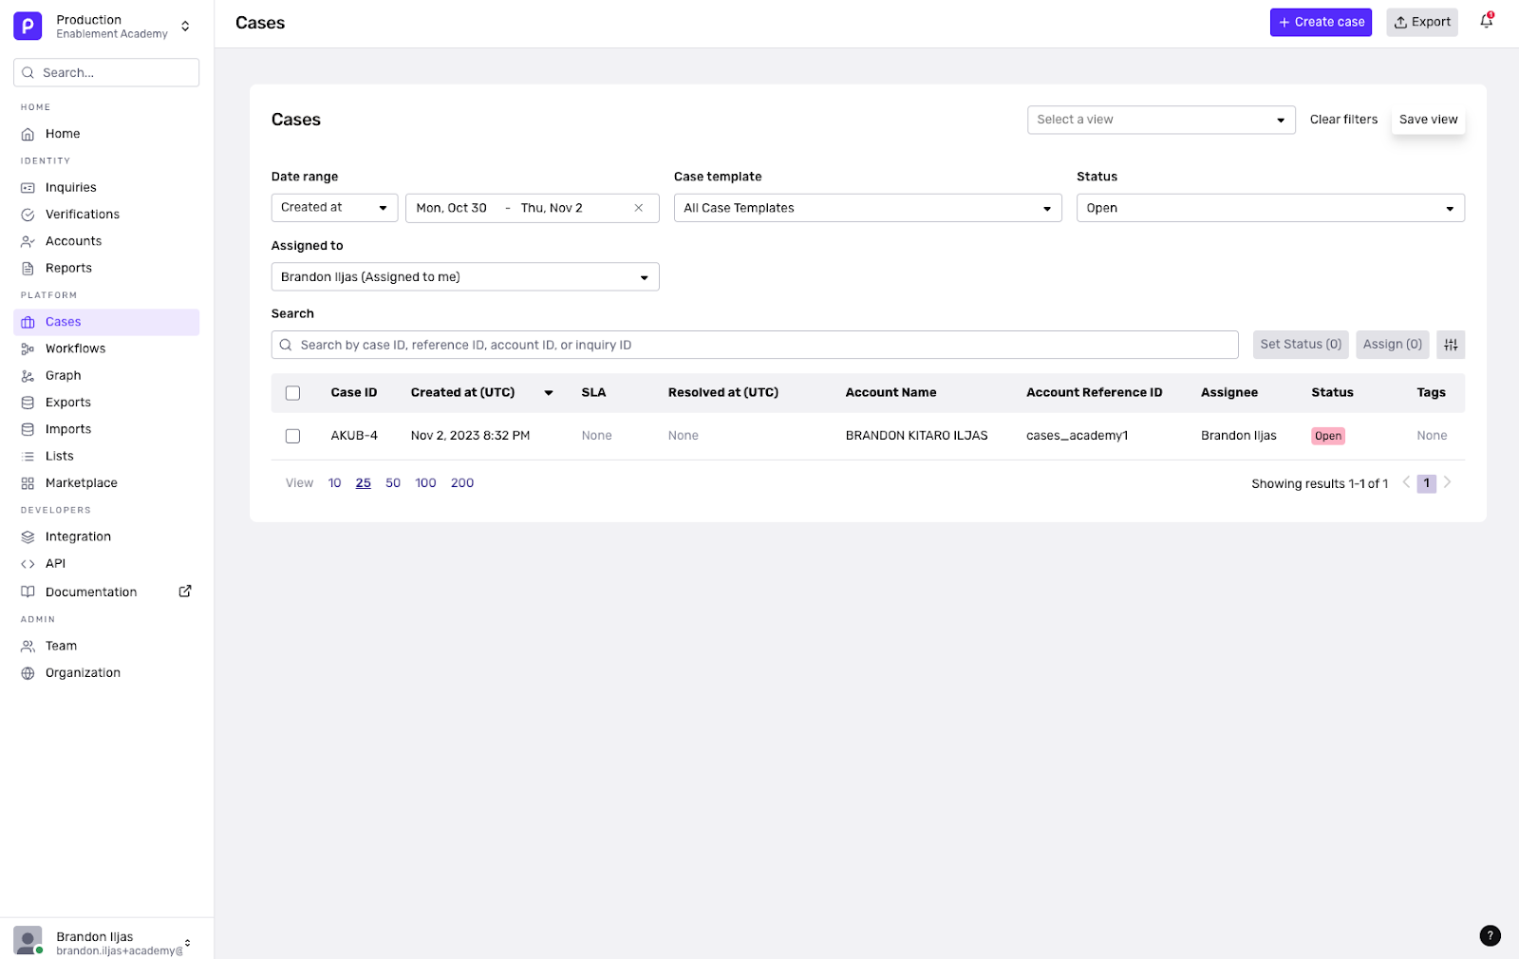Expand the Production environment switcher
The width and height of the screenshot is (1519, 959).
tap(185, 27)
